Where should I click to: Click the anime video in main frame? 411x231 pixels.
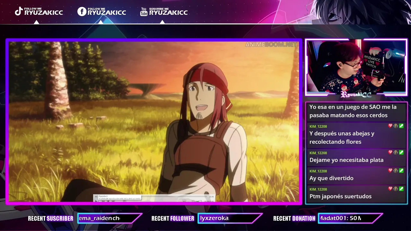154,122
